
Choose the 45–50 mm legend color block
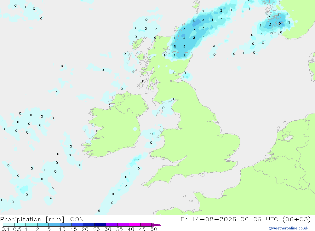coord(146,225)
